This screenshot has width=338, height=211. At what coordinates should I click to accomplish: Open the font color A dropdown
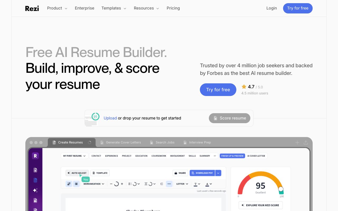pos(209,184)
